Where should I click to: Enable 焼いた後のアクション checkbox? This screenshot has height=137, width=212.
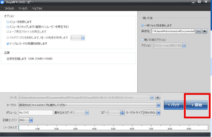142,40
